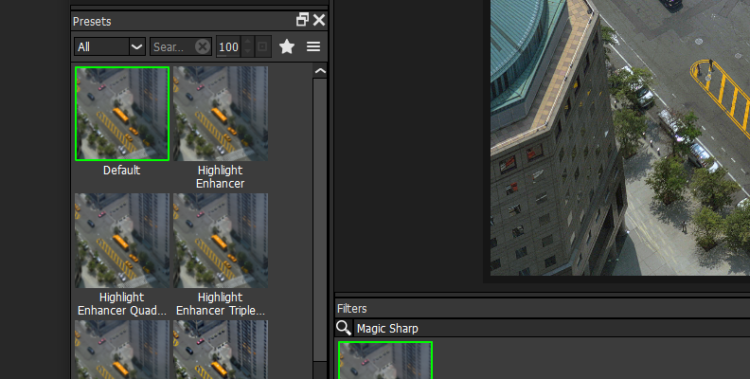
Task: Click the 100 thumbnail size value field
Action: coord(228,46)
